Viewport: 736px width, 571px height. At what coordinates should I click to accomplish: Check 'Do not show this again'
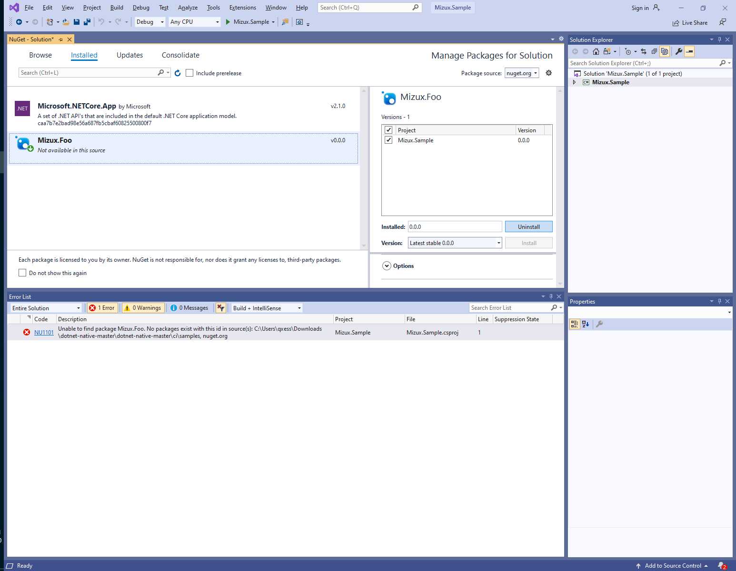(x=22, y=273)
